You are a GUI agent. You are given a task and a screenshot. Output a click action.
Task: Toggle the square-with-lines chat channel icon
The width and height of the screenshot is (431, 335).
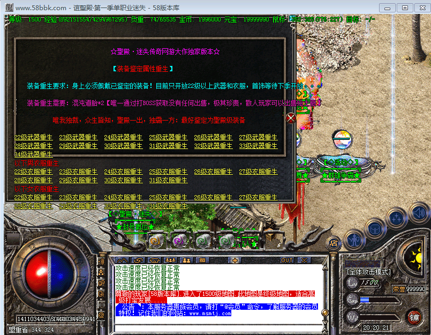point(102,294)
